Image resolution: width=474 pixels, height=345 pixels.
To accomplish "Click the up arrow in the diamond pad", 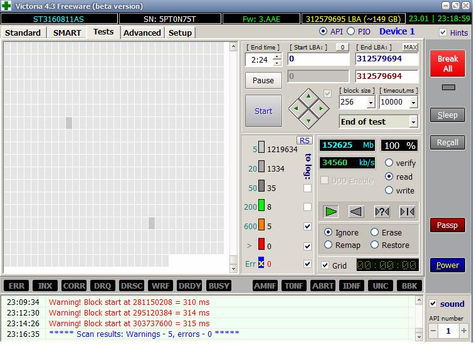I will 308,96.
